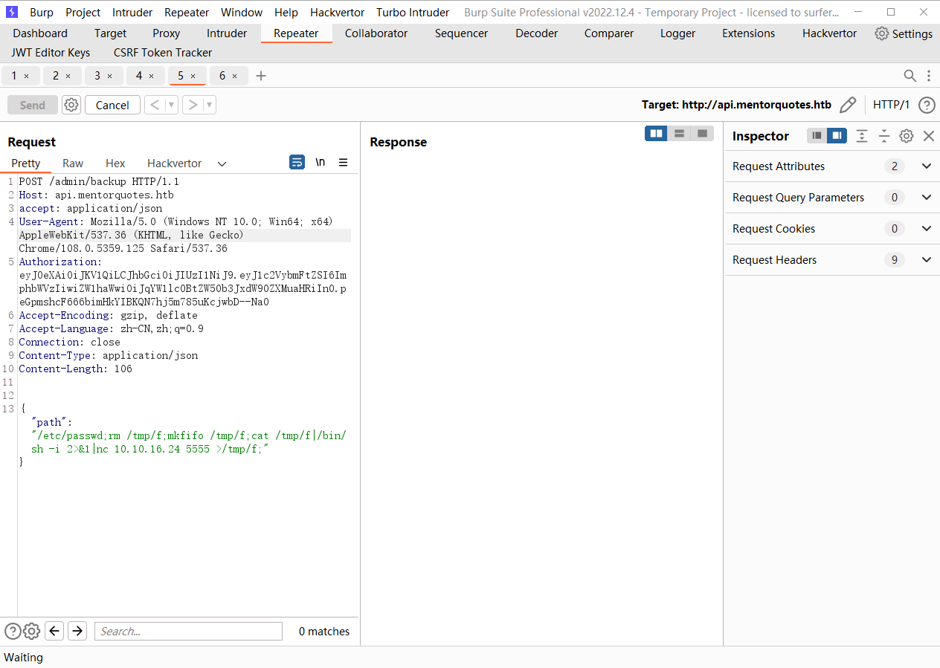Edit target with the pencil icon

[x=848, y=105]
